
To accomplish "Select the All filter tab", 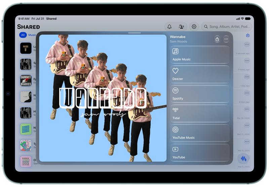I will [x=23, y=35].
